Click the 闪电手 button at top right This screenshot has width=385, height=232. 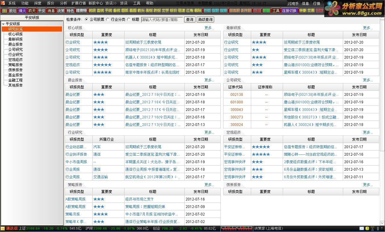point(293,4)
